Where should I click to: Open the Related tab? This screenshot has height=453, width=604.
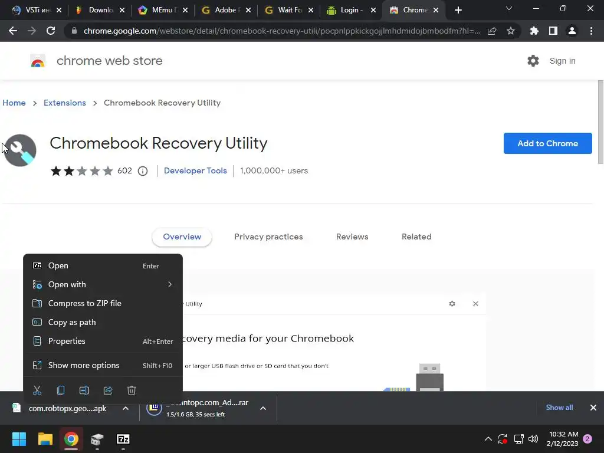[x=416, y=237]
